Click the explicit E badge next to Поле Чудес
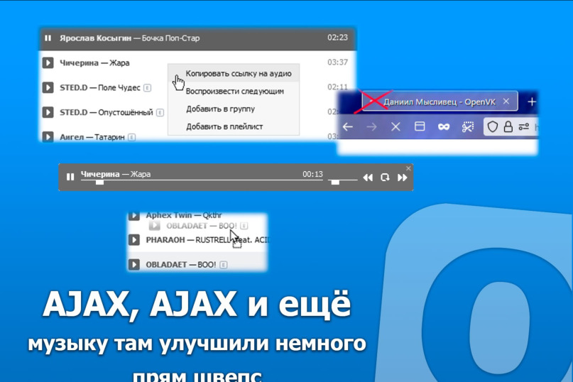 [x=147, y=88]
